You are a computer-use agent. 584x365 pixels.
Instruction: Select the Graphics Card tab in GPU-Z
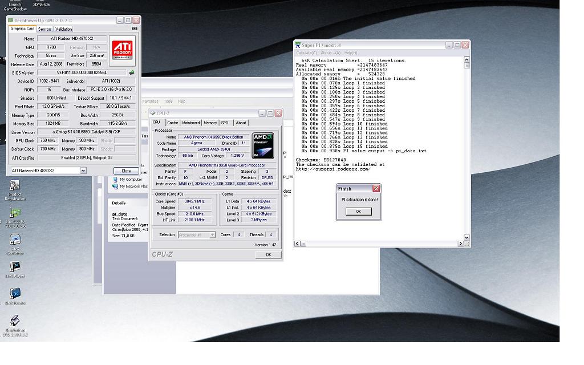[x=22, y=29]
